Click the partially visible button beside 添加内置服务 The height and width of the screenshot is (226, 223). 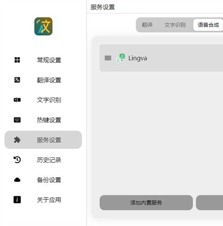(x=210, y=203)
